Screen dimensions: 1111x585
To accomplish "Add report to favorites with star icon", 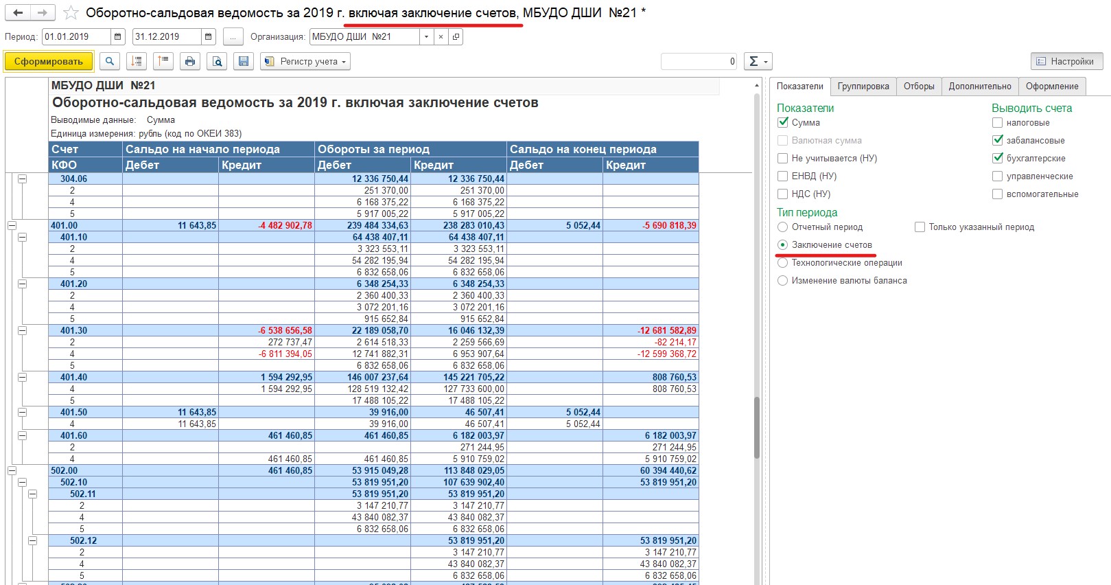I will 71,13.
